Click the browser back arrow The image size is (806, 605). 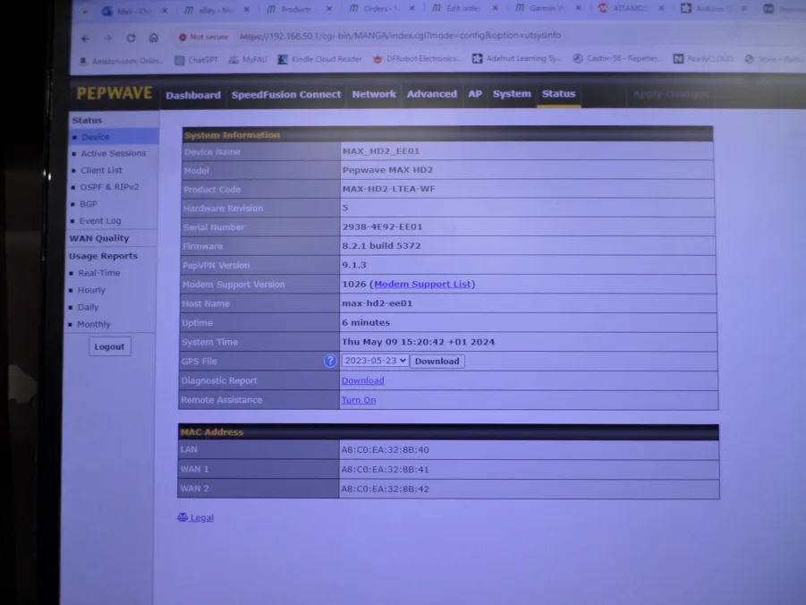[86, 38]
